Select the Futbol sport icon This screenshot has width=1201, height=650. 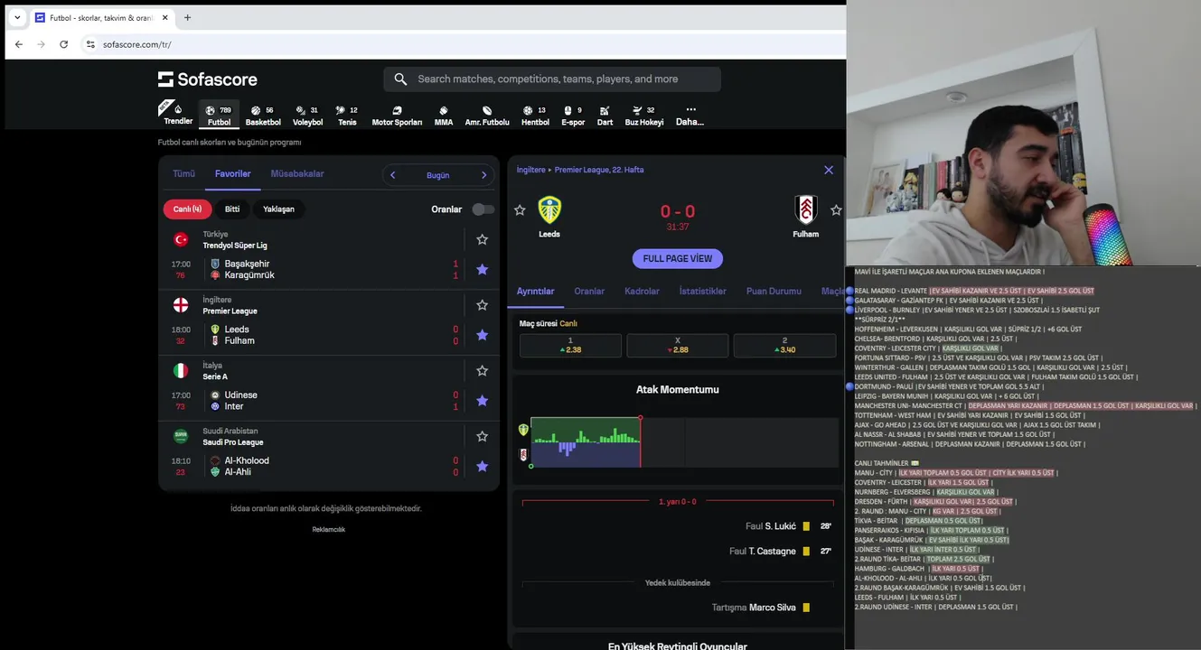pyautogui.click(x=219, y=115)
